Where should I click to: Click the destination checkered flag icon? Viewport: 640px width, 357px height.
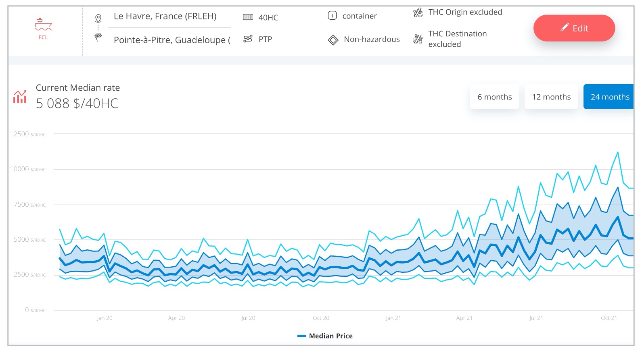[x=98, y=37]
